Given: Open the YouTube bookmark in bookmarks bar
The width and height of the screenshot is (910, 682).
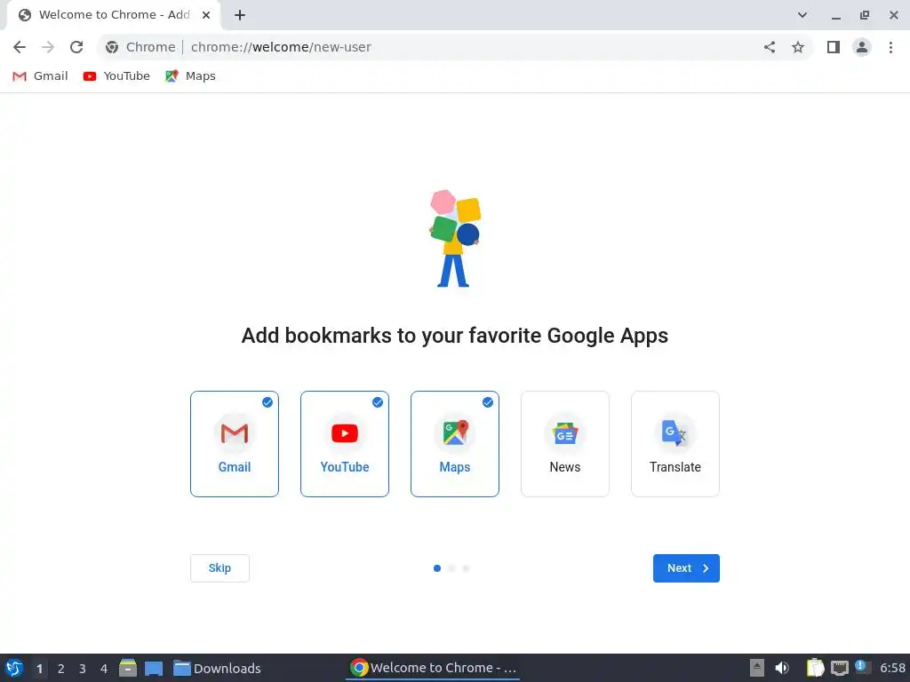Looking at the screenshot, I should [116, 76].
